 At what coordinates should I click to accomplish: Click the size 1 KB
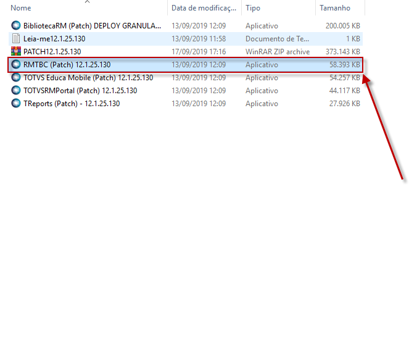point(353,39)
